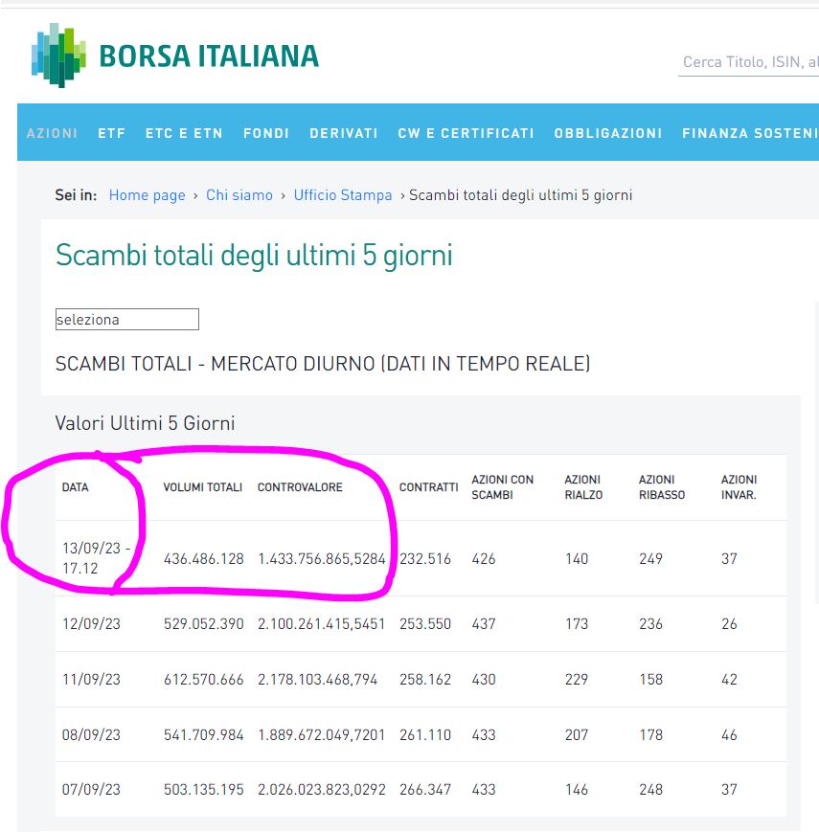Viewport: 819px width, 832px height.
Task: Click the Valori Ultimi 5 Giorni title
Action: 145,423
